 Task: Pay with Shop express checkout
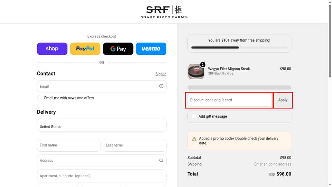[x=52, y=49]
